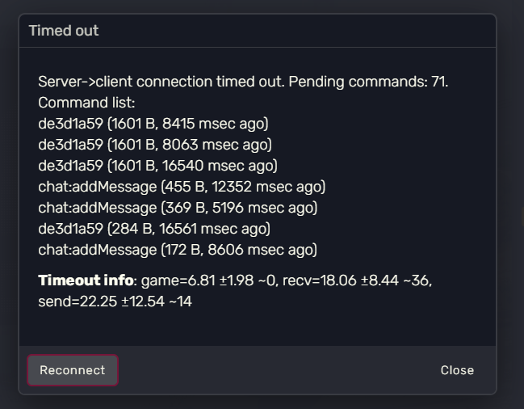Select the de3d1a59 entry from 16540 msec ago
The width and height of the screenshot is (524, 409).
tap(157, 166)
